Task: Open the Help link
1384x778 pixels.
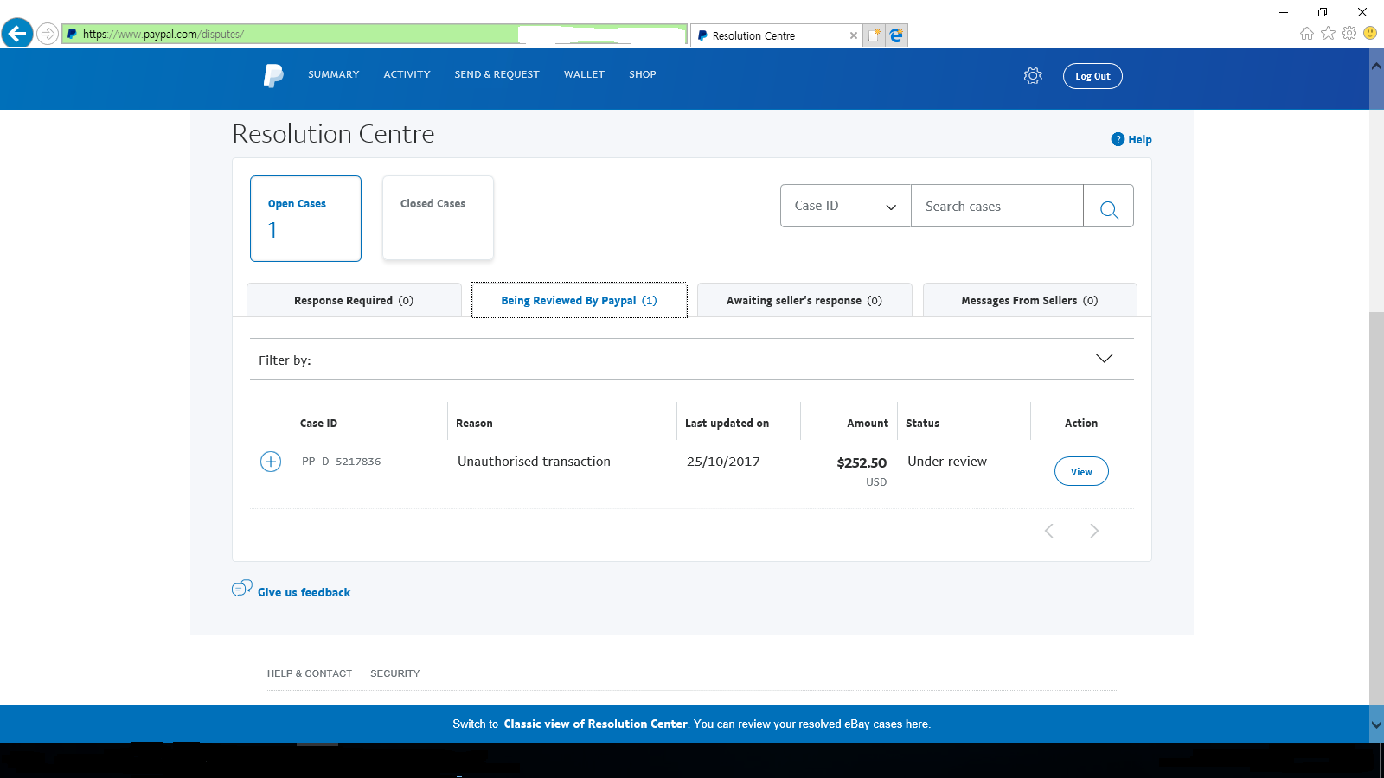Action: tap(1140, 139)
